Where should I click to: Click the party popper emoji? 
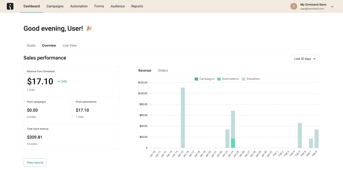click(89, 28)
